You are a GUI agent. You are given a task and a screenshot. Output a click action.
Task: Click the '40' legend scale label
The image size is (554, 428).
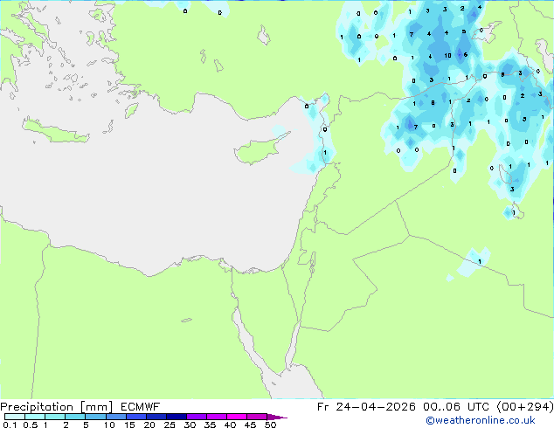pos(230,425)
